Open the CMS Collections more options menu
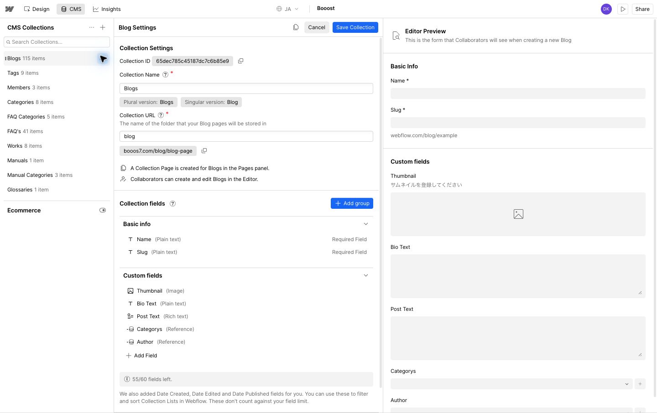The width and height of the screenshot is (657, 413). [x=92, y=27]
